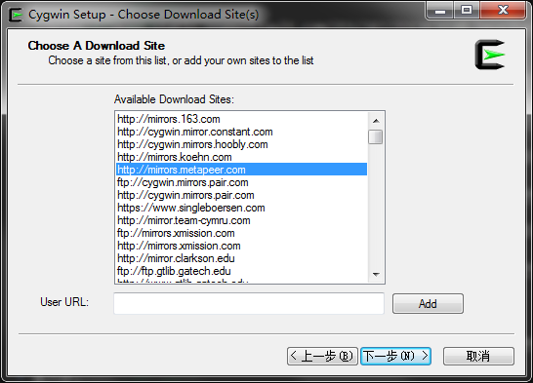Select http://mirror.team-cymru.com site
The width and height of the screenshot is (533, 383).
pos(242,220)
